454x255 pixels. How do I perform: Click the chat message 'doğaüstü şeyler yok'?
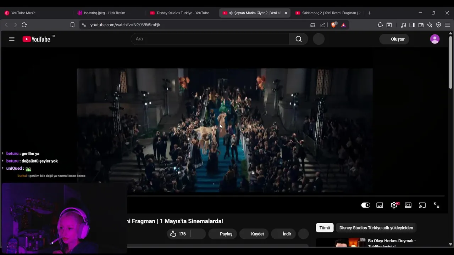click(40, 161)
